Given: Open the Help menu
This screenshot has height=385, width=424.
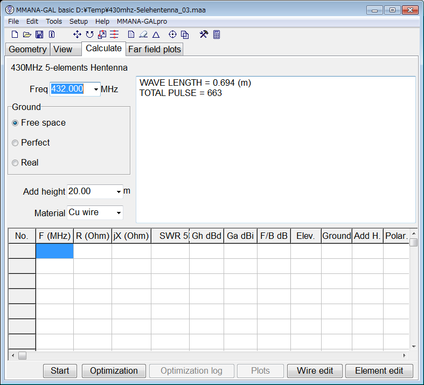Looking at the screenshot, I should tap(102, 22).
